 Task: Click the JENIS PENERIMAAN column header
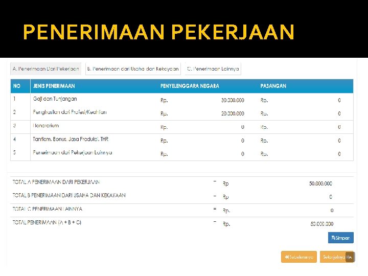pos(54,86)
